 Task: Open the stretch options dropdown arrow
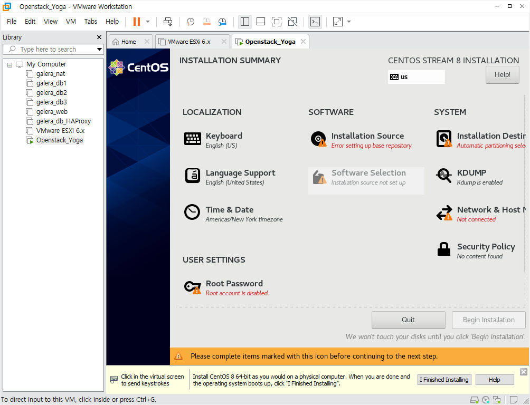[349, 22]
